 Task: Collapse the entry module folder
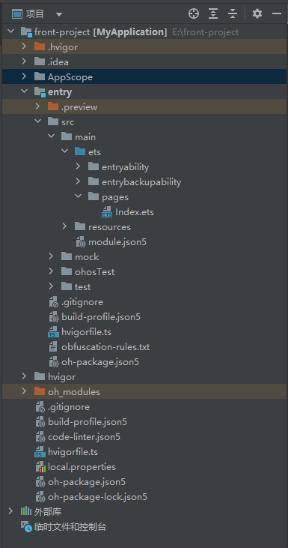[24, 91]
